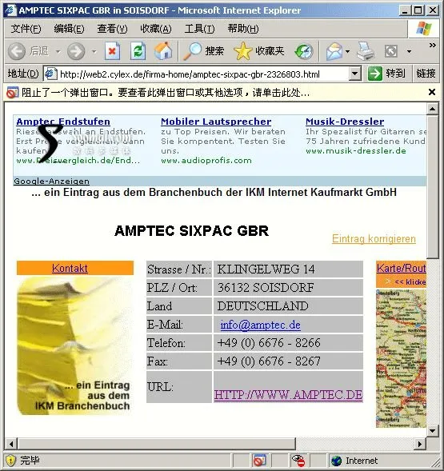Click Karte/Route link

402,268
